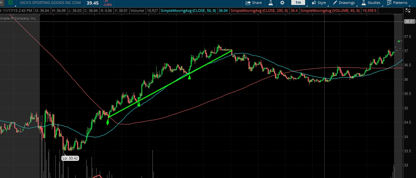
Task: Click the candlestick Style icon
Action: click(314, 3)
